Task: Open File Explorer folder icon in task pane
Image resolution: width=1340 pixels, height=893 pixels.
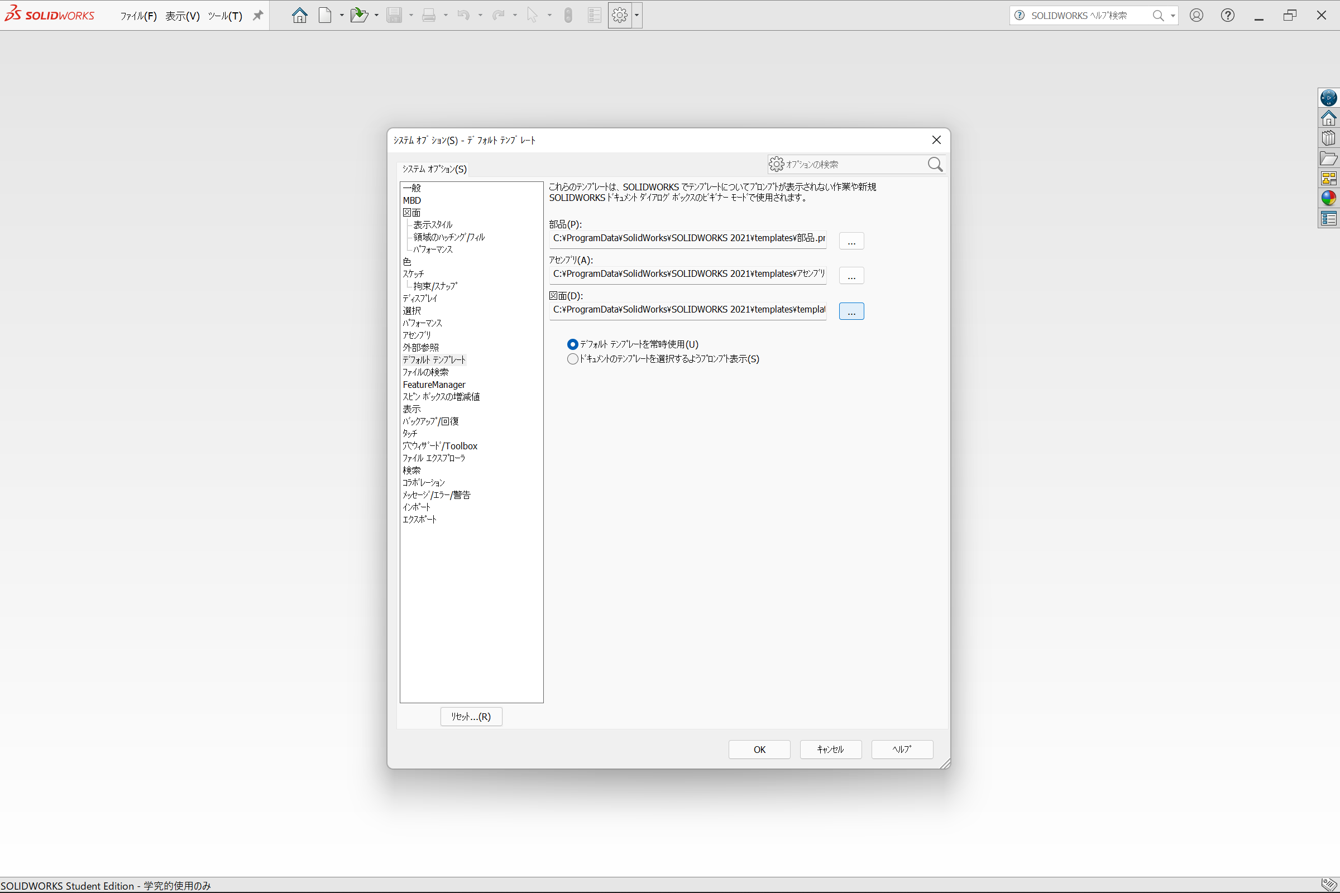Action: click(x=1329, y=159)
